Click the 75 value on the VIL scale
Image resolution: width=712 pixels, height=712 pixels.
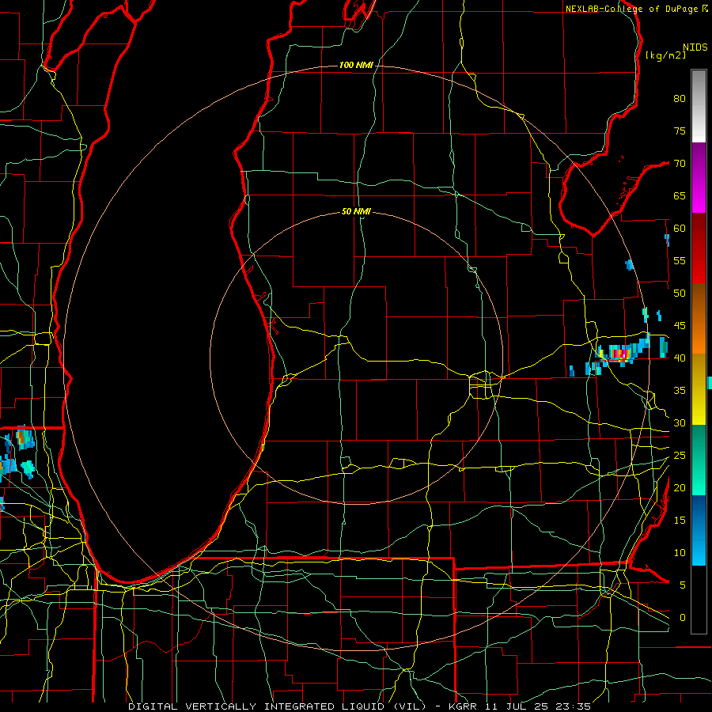(680, 131)
